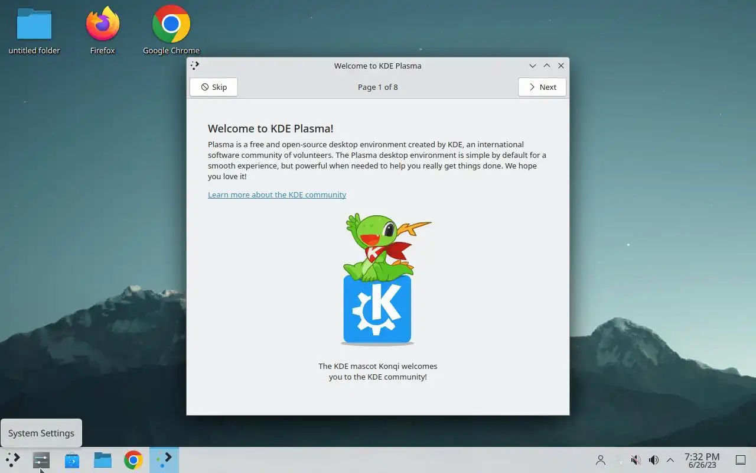Open Learn more about the KDE community link

click(x=277, y=195)
